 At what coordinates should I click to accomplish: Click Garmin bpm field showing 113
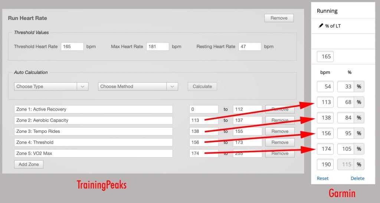click(x=325, y=102)
